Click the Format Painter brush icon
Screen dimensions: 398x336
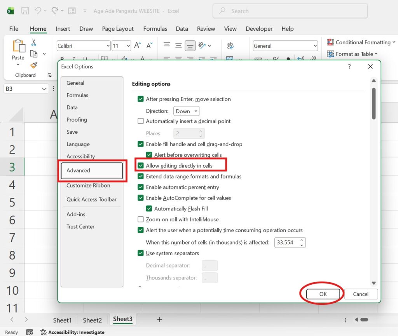click(x=34, y=65)
